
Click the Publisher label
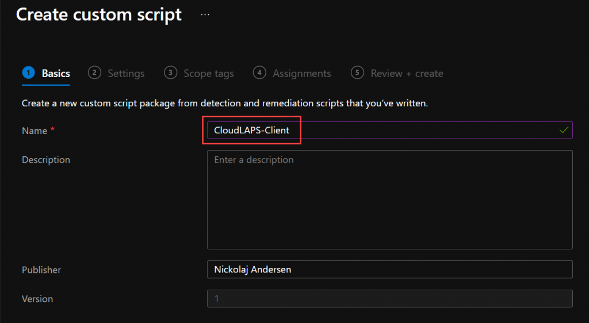[41, 270]
